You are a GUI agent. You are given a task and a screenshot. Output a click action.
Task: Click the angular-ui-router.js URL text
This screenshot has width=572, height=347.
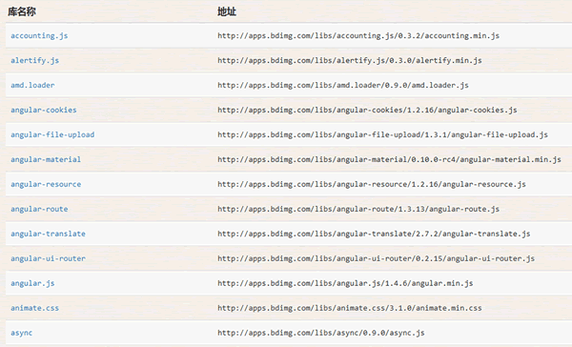pyautogui.click(x=376, y=258)
